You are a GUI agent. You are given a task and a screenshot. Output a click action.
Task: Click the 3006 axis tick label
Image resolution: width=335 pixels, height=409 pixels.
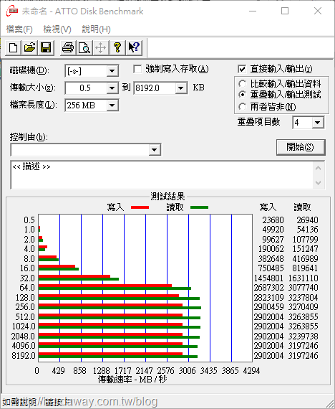pos(187,371)
